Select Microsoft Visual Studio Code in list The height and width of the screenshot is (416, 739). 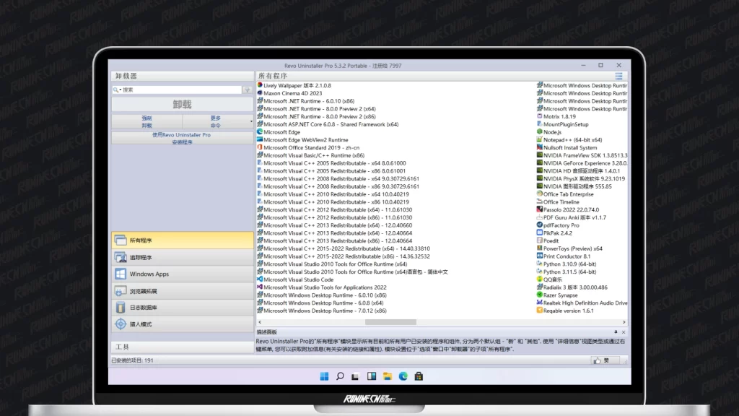298,279
